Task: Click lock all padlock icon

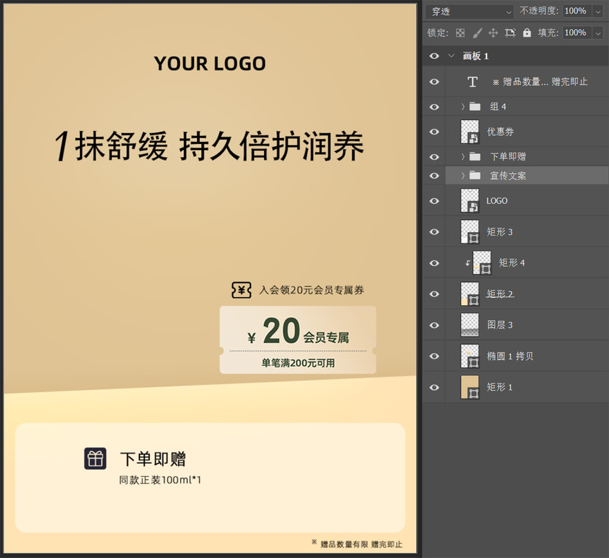Action: (526, 33)
